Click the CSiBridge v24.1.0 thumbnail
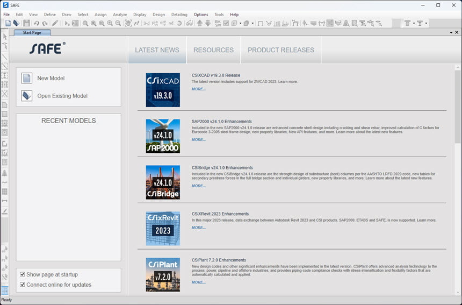The image size is (462, 305). click(x=163, y=182)
